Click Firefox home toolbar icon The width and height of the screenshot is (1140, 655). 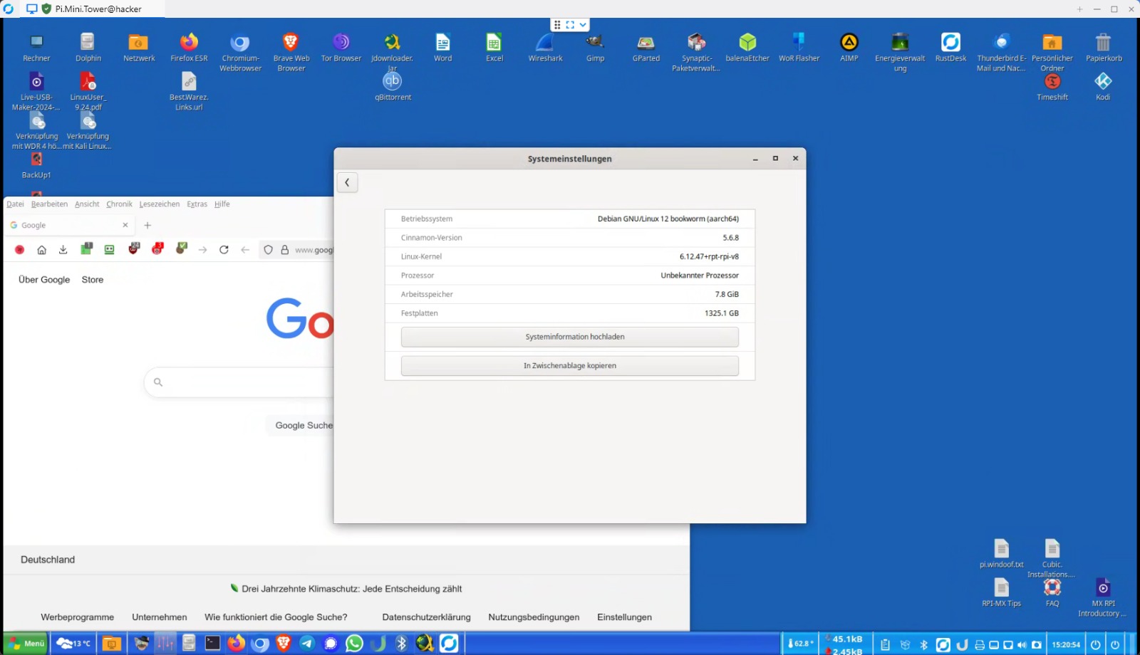(41, 250)
